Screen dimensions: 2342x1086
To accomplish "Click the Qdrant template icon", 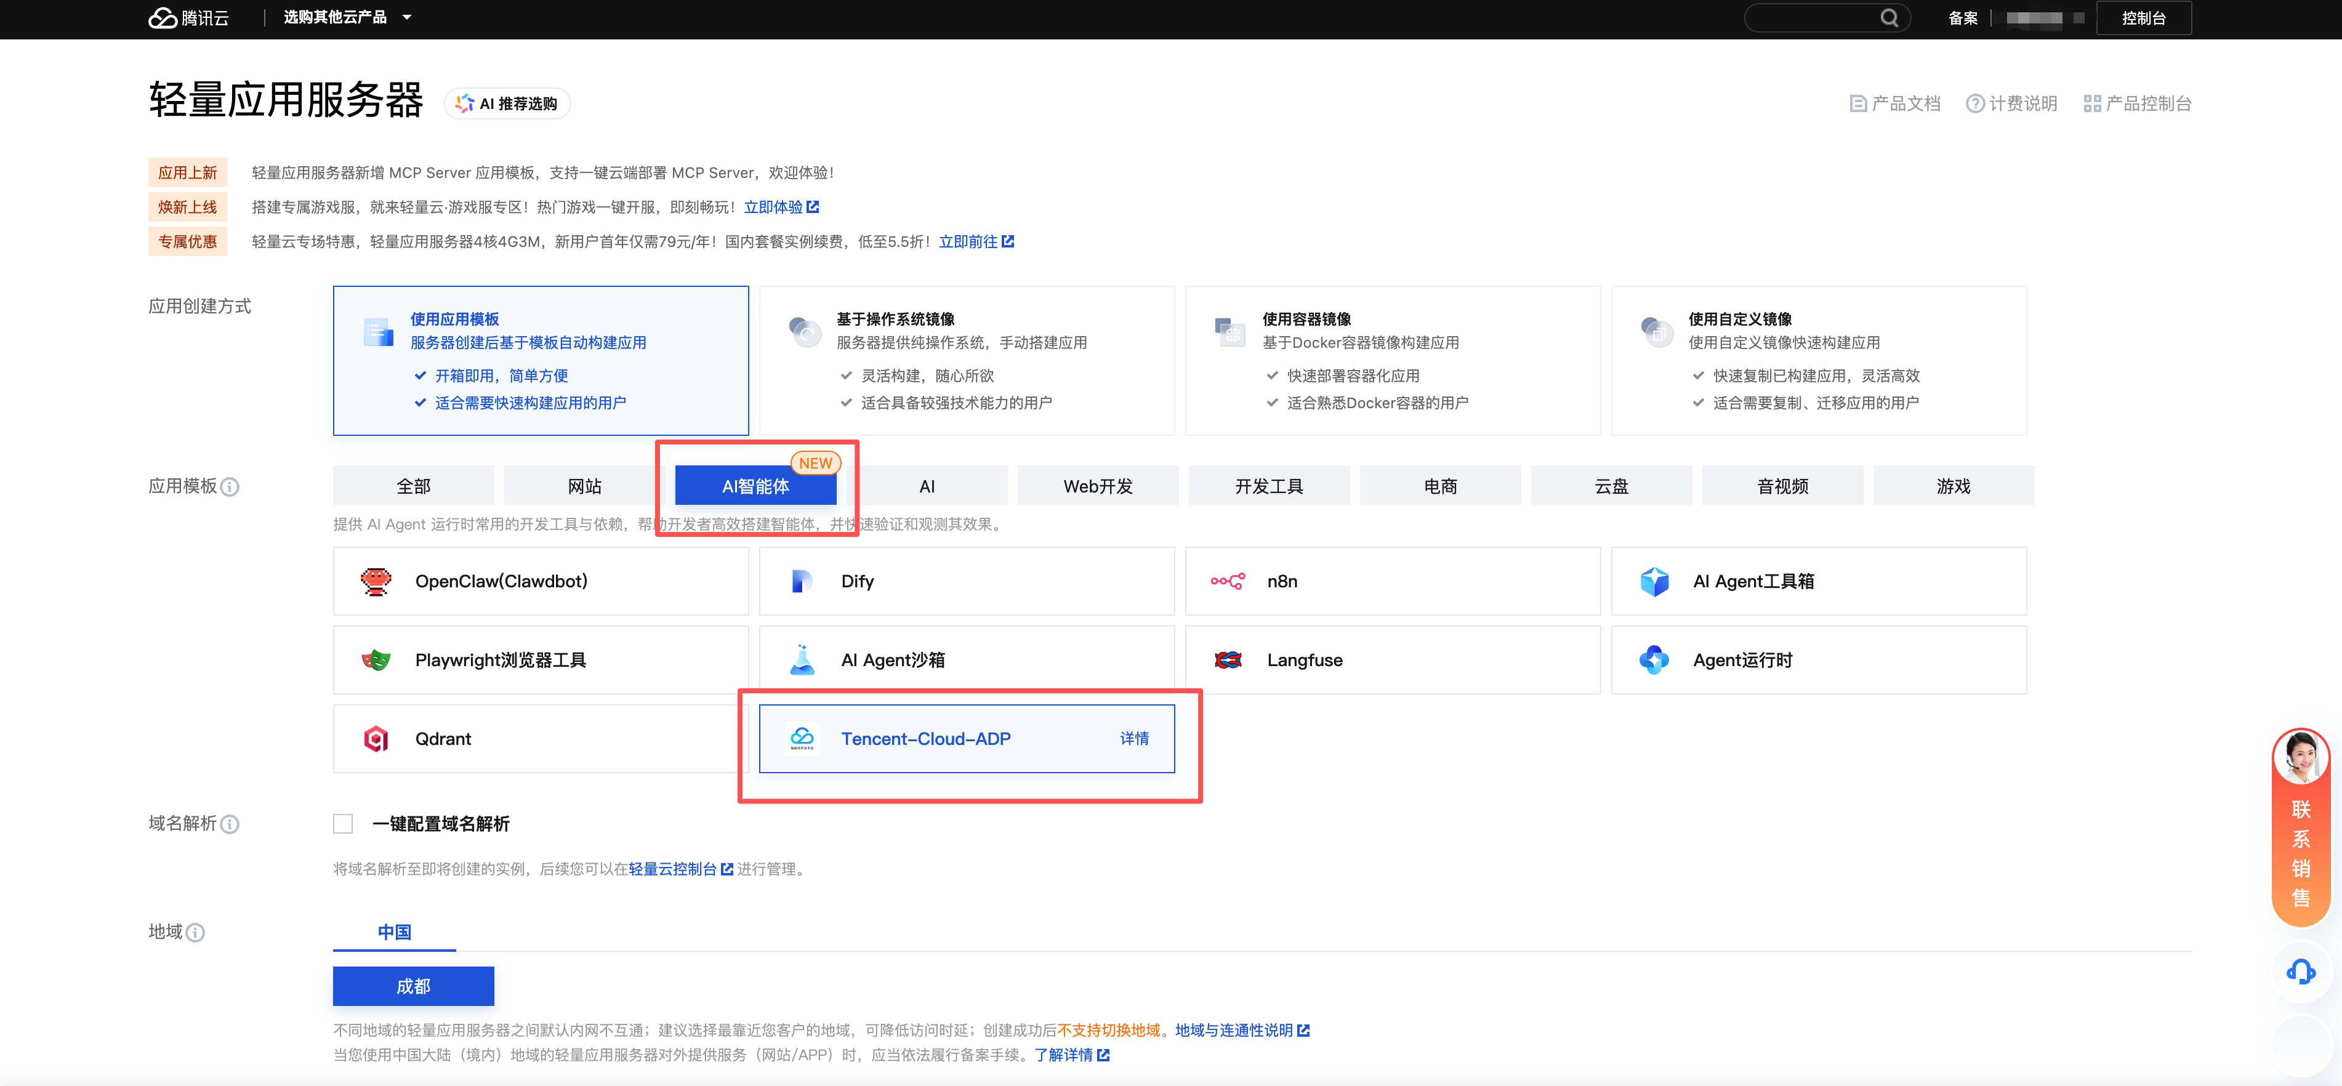I will click(376, 739).
